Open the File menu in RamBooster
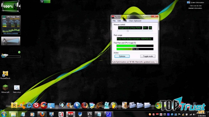Screen dimensions: 209x117 114,21
